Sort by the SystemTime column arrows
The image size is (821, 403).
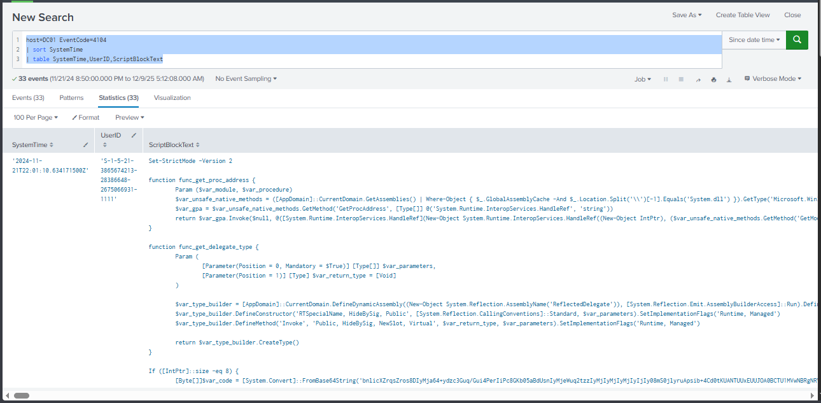click(52, 145)
